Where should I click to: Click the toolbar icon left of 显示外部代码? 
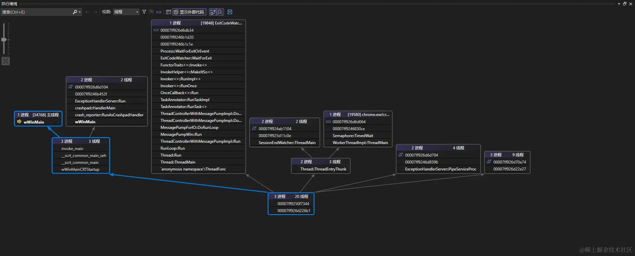168,12
